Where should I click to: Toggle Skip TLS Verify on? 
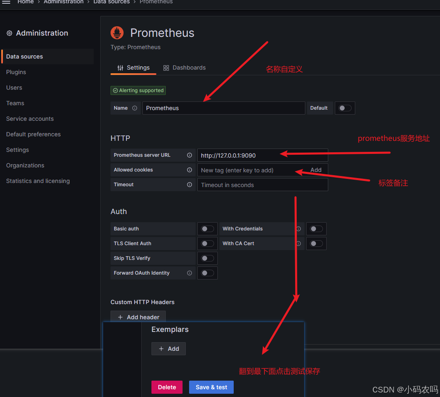[208, 258]
